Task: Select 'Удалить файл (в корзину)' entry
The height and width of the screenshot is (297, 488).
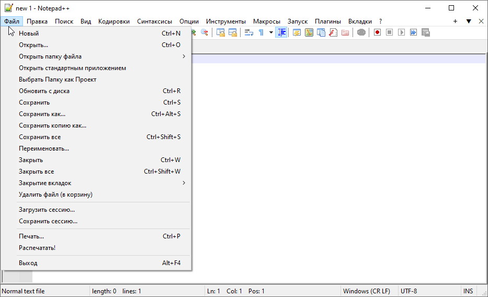Action: click(96, 195)
